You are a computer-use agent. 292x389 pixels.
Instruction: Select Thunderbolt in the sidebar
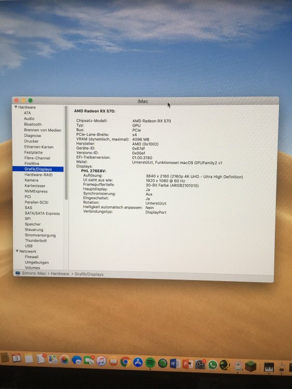click(x=36, y=240)
